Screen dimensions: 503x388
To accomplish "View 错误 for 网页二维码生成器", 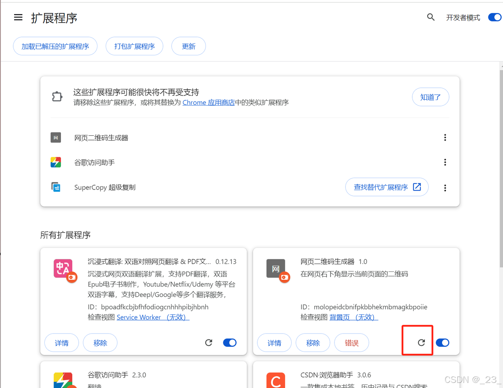I will click(x=351, y=342).
